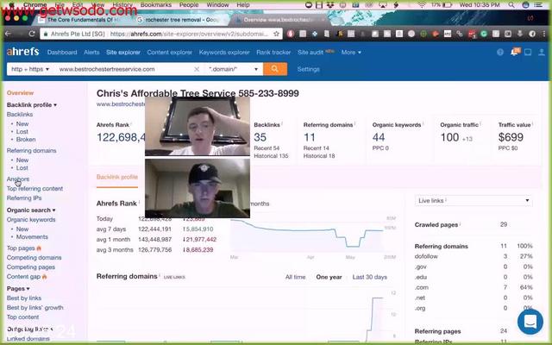Switch to The Core Fundamentals Chrome tab
552x345 pixels.
80,20
